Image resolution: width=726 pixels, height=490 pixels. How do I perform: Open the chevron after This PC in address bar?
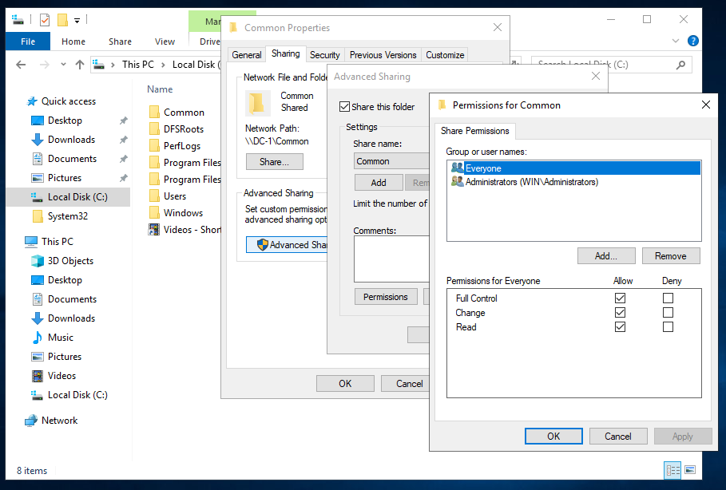click(163, 65)
